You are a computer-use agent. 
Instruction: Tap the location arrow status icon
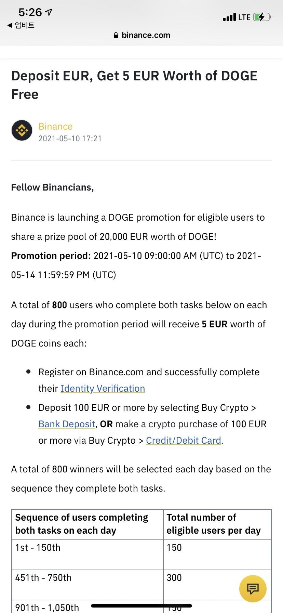click(49, 12)
